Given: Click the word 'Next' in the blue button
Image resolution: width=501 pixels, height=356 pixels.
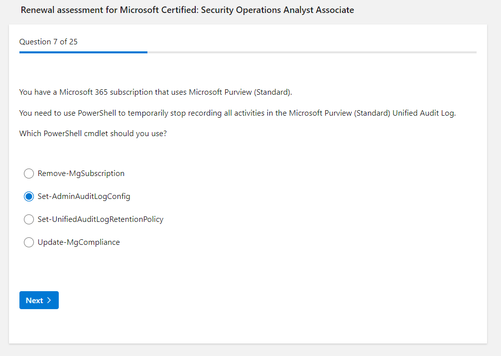Looking at the screenshot, I should click(34, 300).
